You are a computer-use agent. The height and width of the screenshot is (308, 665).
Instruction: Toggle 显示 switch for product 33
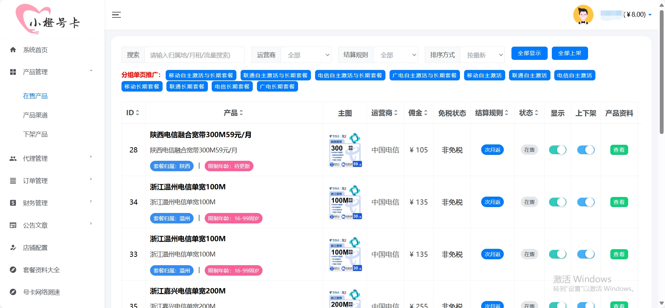tap(558, 254)
